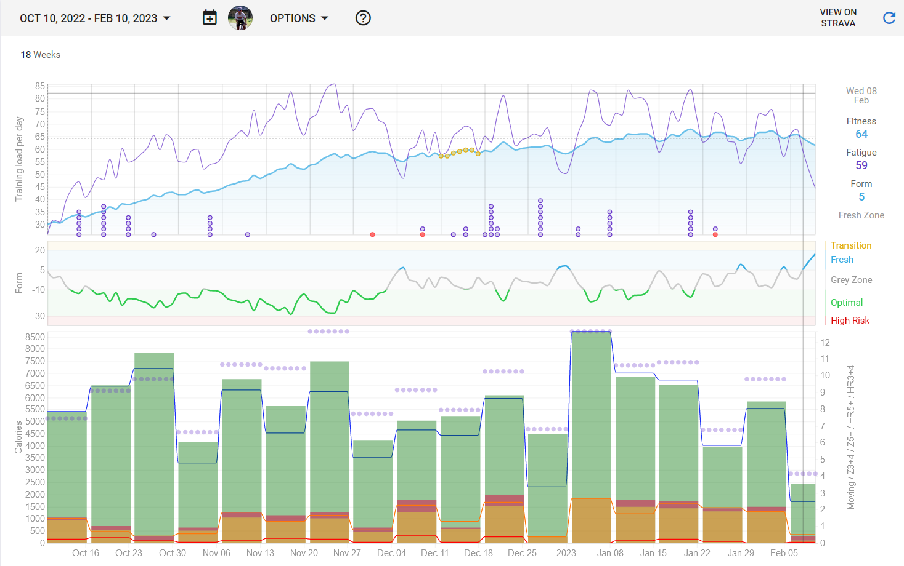Click the 18 Weeks label
904x566 pixels.
pyautogui.click(x=41, y=55)
